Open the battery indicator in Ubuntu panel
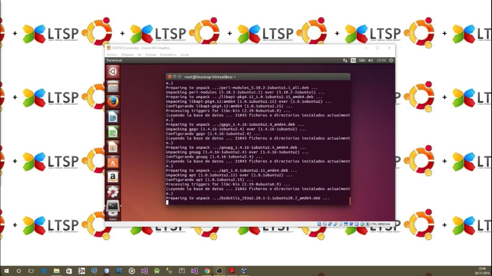Viewport: 492px width, 276px height. coord(362,60)
